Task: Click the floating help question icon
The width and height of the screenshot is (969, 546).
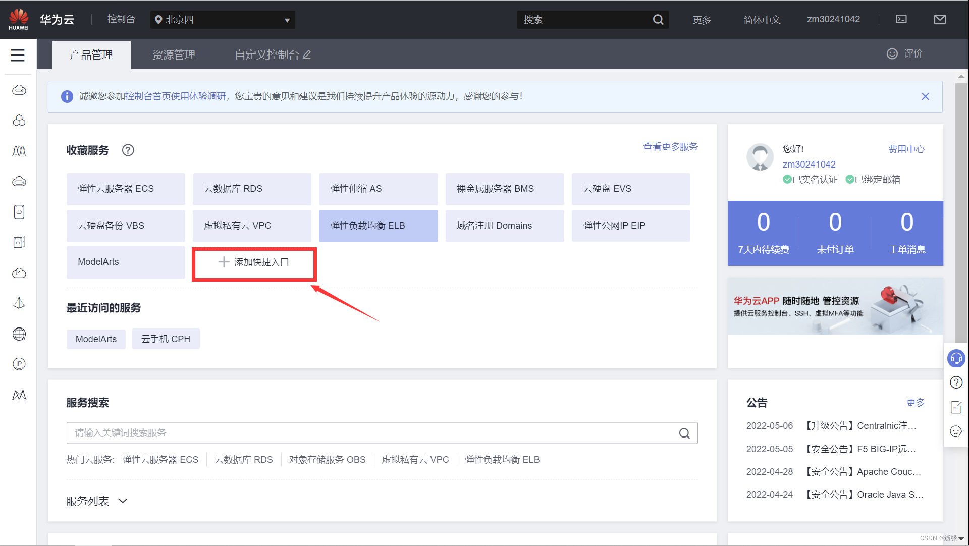Action: click(x=956, y=383)
